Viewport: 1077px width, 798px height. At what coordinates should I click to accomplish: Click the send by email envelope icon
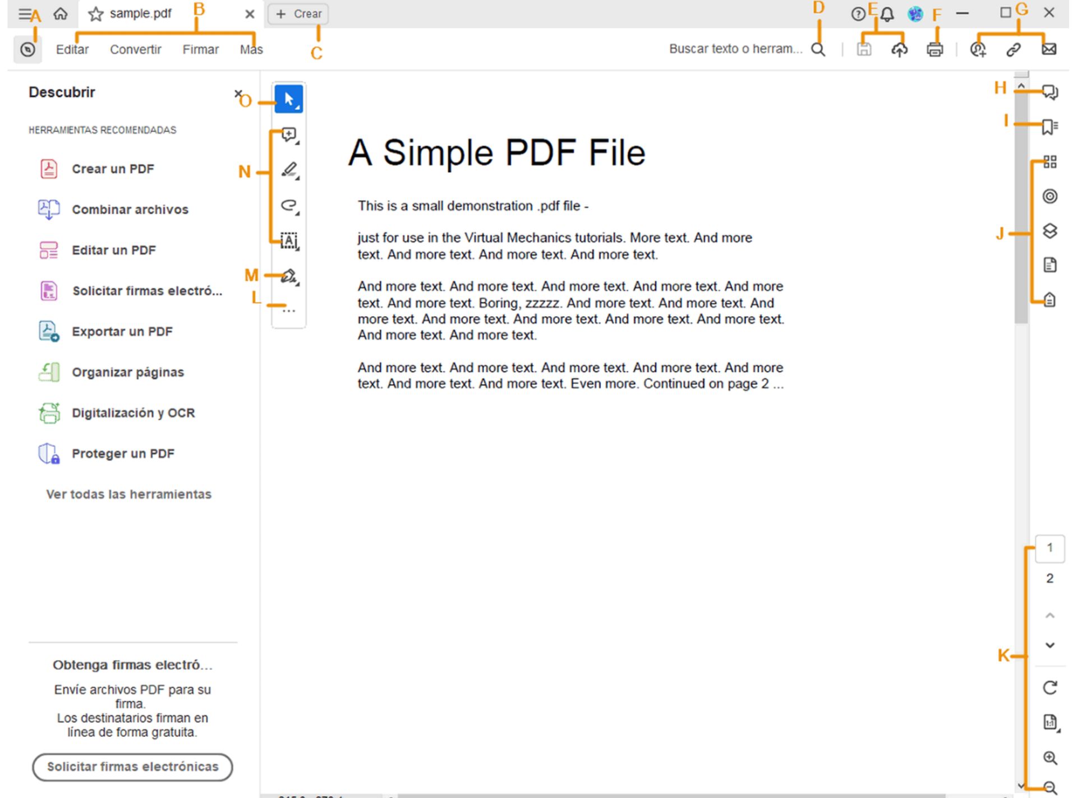pos(1048,49)
